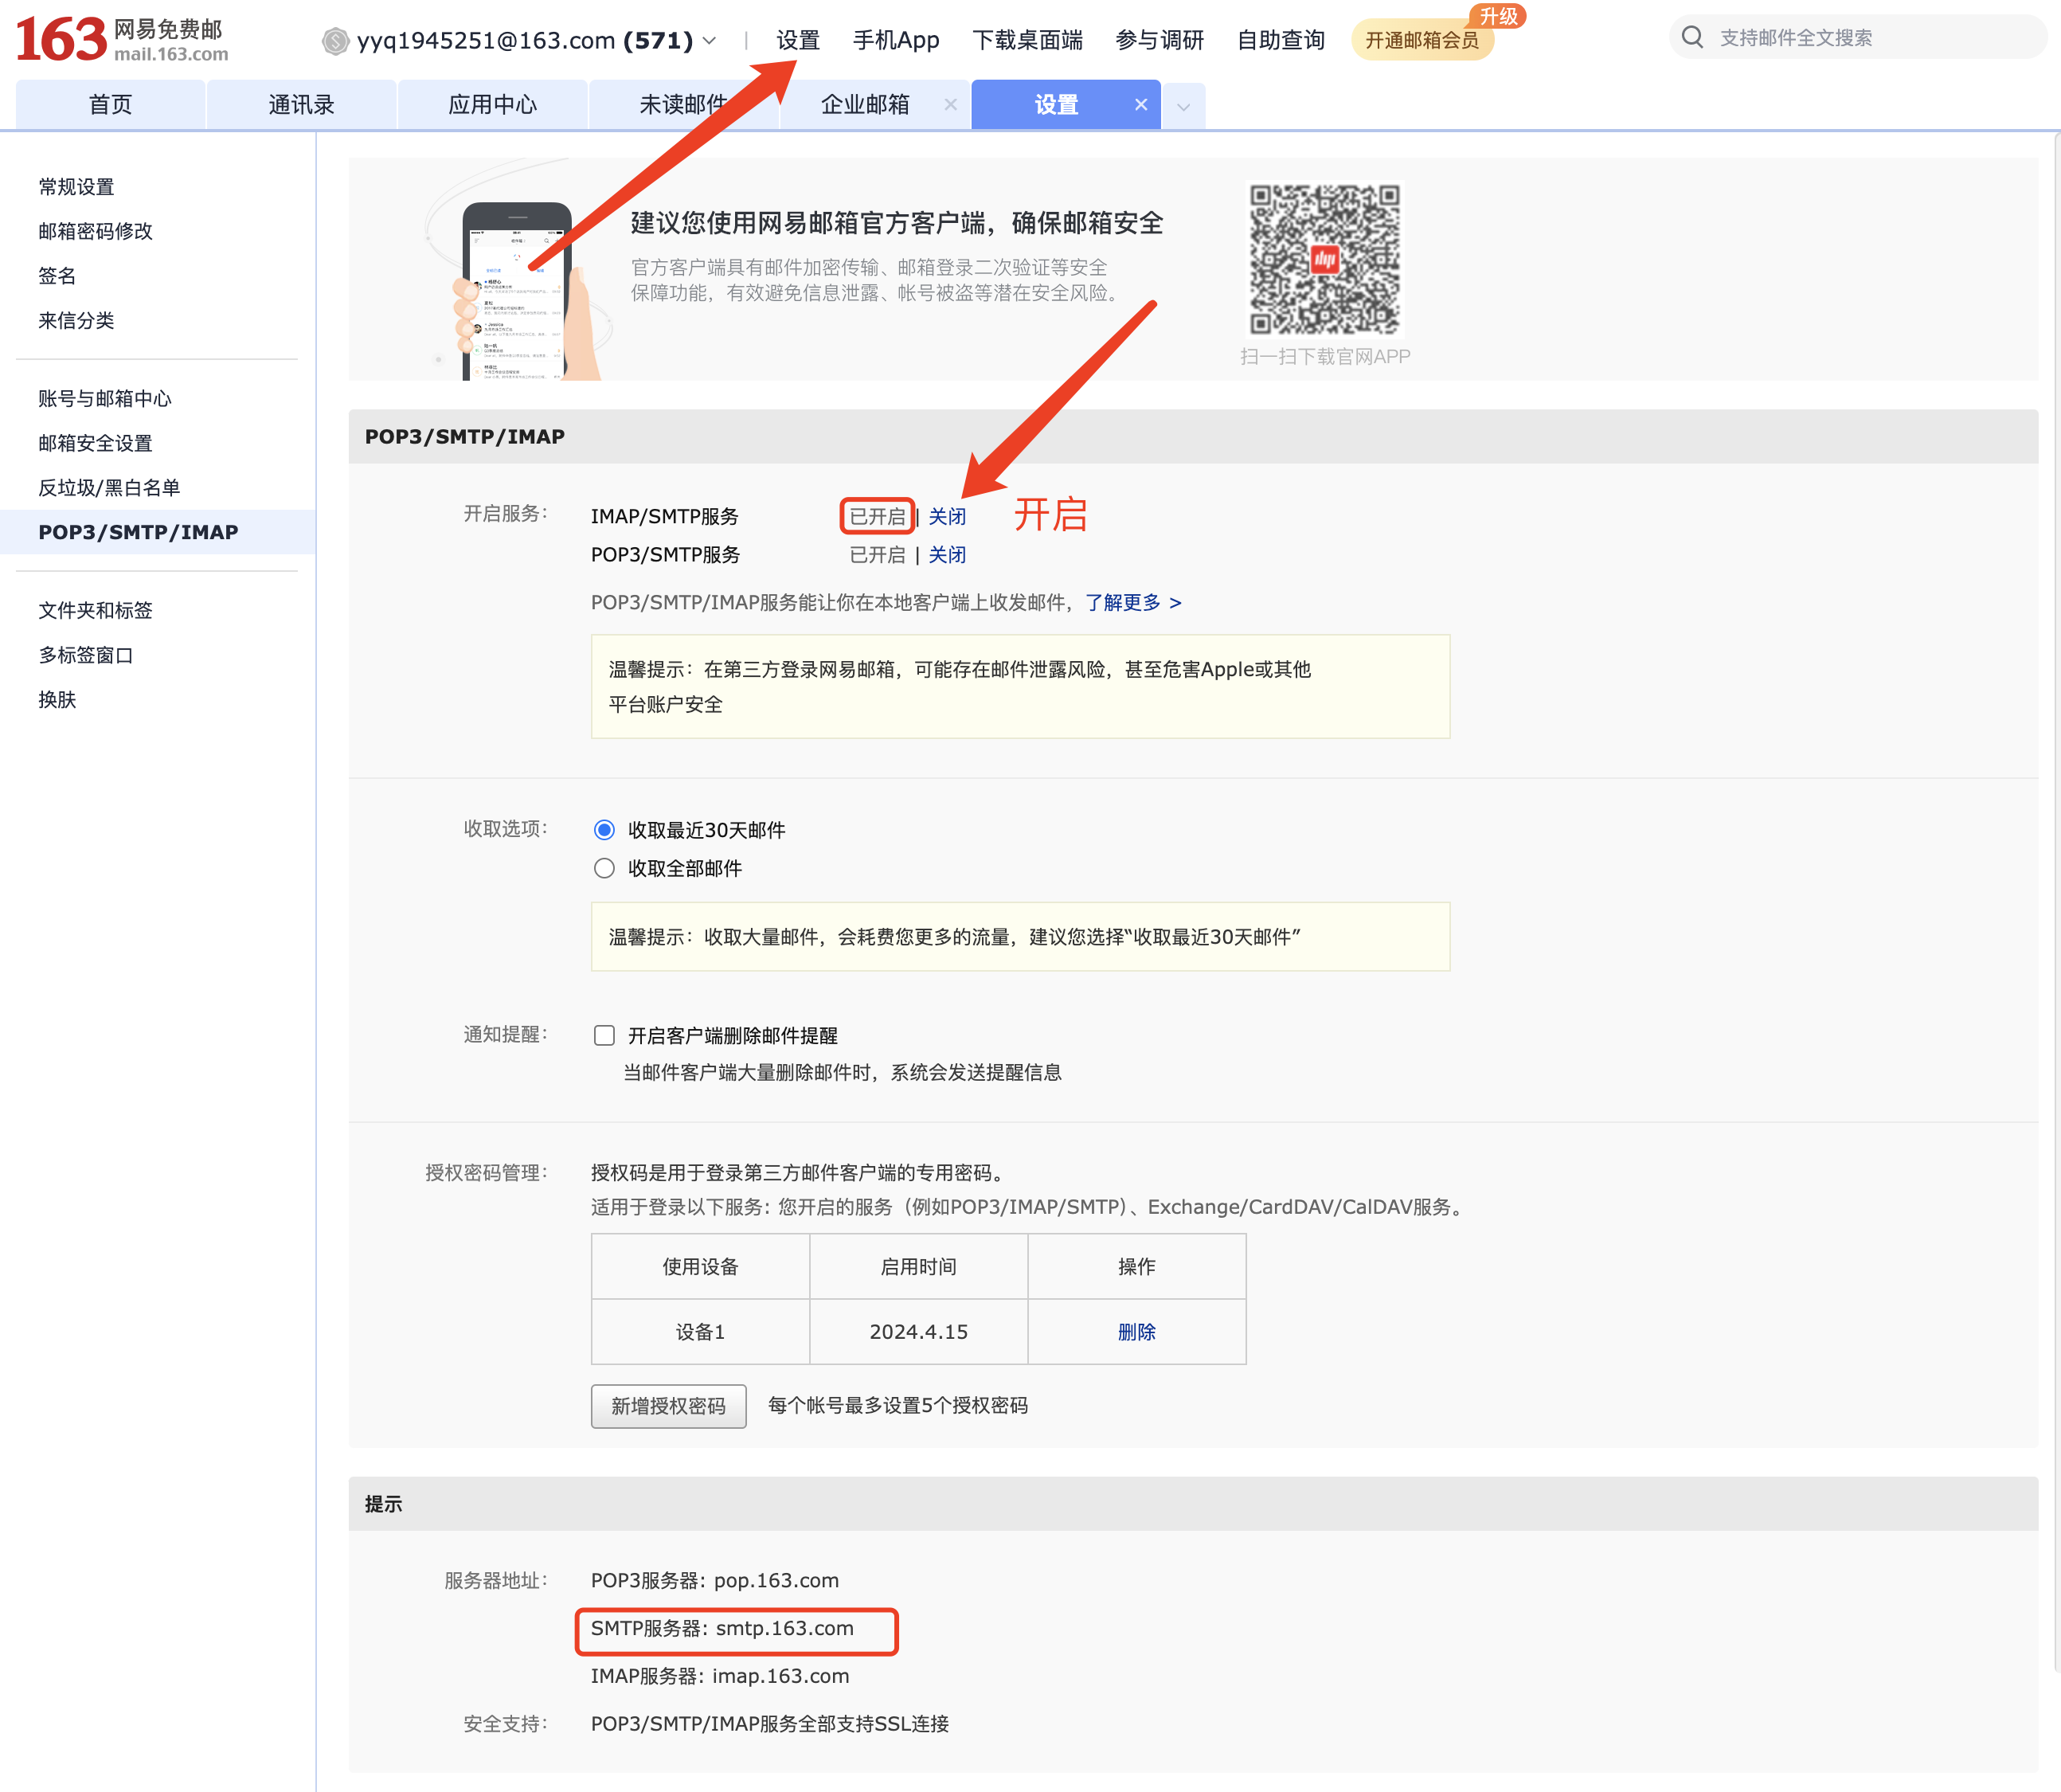2061x1792 pixels.
Task: Open 设置 link in the top header
Action: 797,40
